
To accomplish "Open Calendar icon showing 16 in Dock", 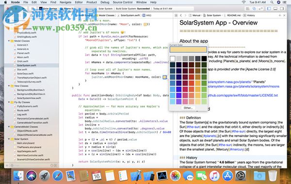I will (x=97, y=176).
